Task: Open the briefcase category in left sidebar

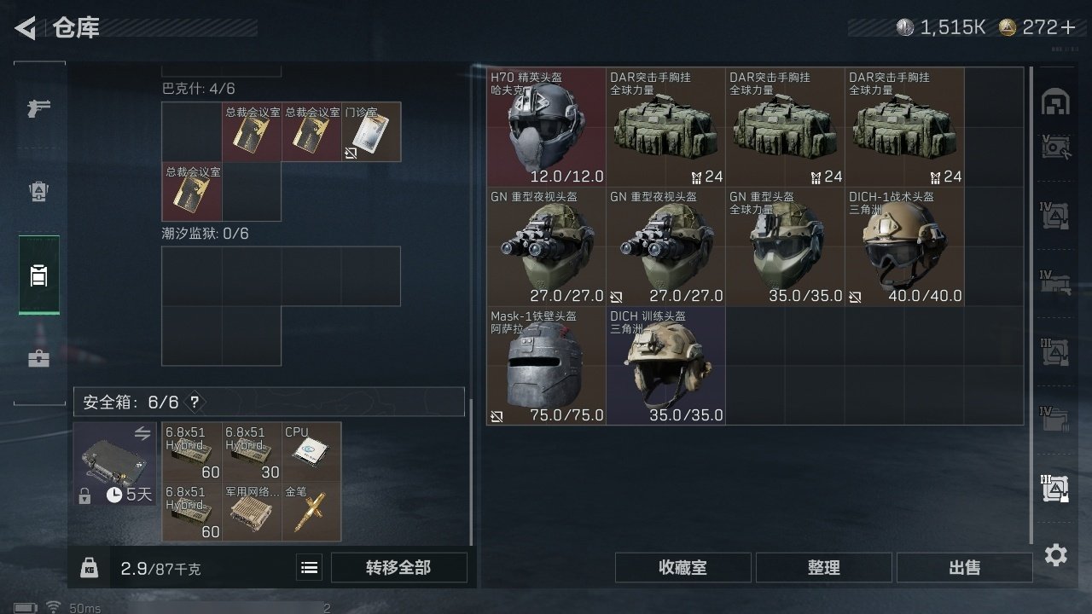Action: point(39,357)
